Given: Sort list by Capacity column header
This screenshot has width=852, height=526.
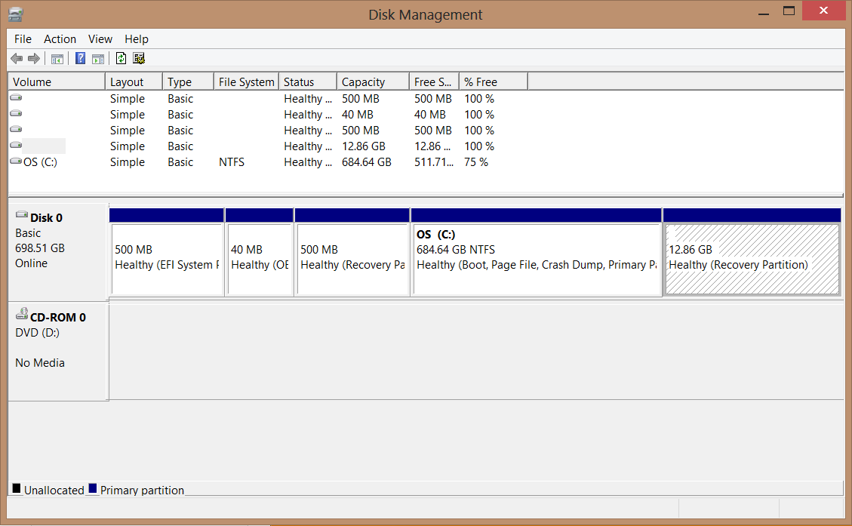Looking at the screenshot, I should pyautogui.click(x=363, y=82).
